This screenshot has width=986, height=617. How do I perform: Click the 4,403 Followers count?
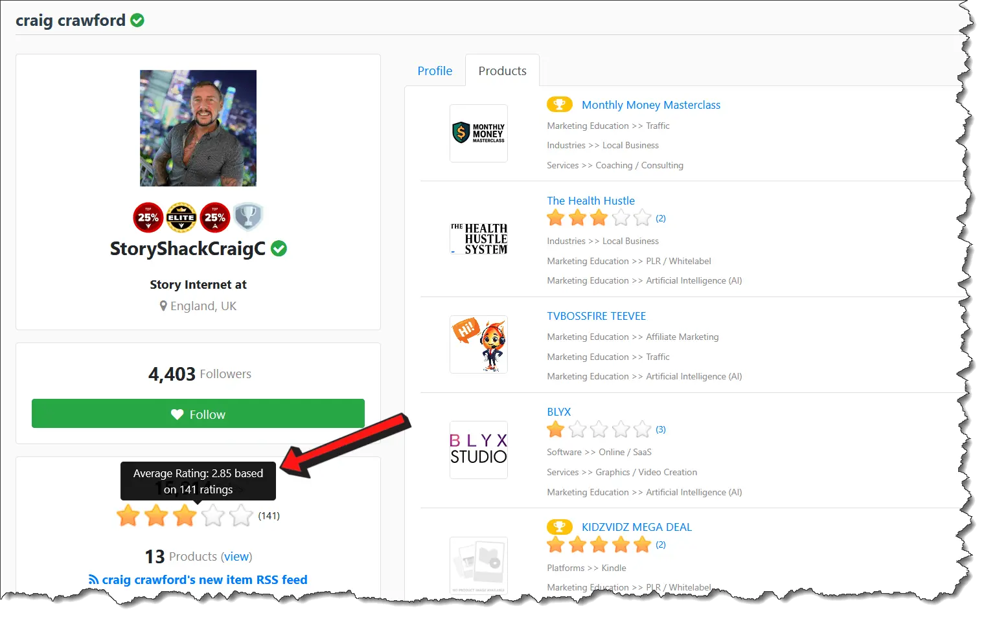200,374
